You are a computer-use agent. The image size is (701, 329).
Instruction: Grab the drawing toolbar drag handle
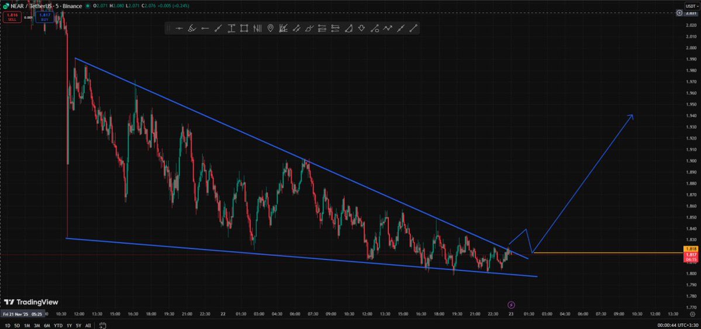point(168,29)
